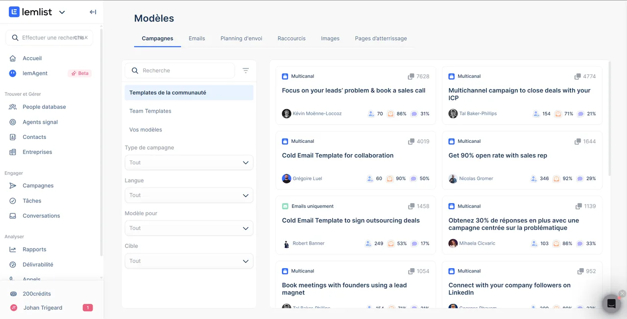Click the filter icon beside Recherche
The width and height of the screenshot is (627, 319).
pos(246,70)
